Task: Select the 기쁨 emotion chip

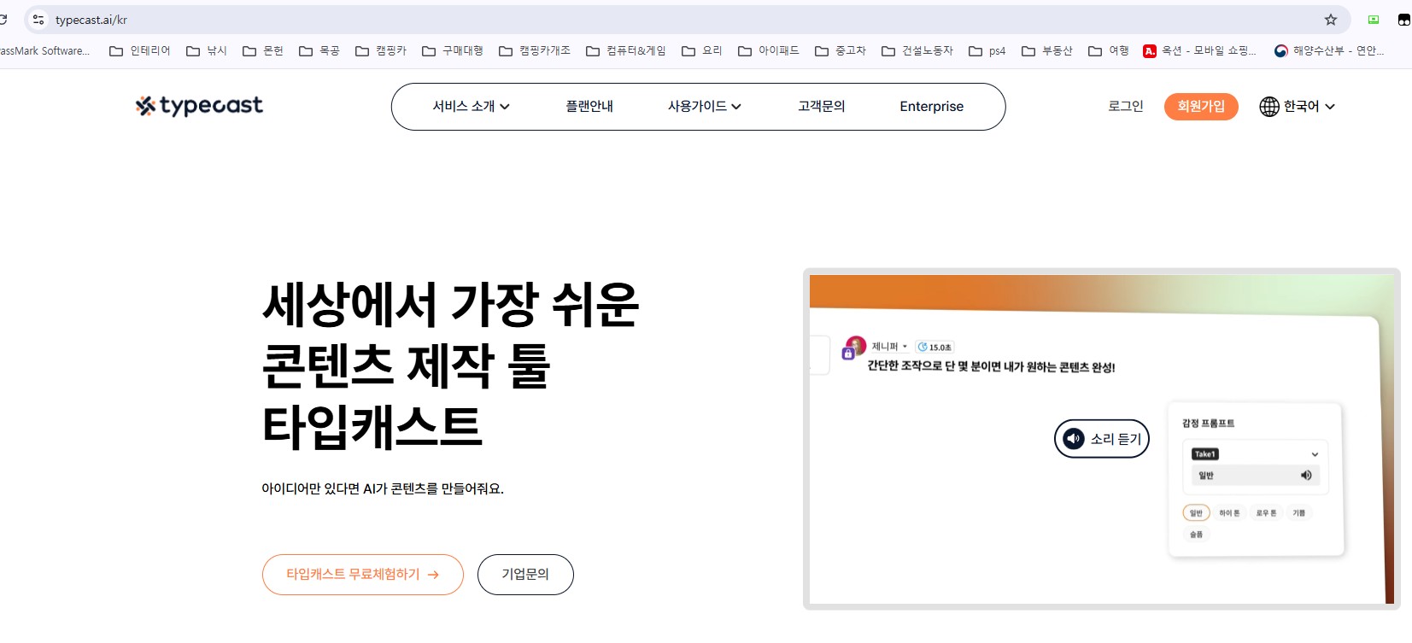Action: pyautogui.click(x=1298, y=513)
